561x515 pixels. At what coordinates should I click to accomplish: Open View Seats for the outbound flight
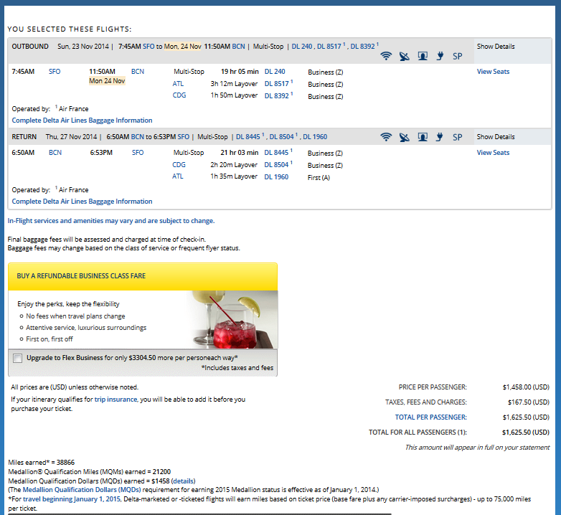493,72
